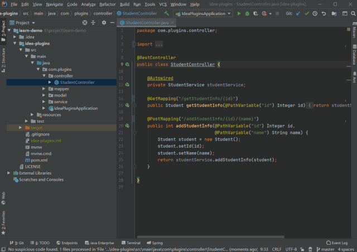The width and height of the screenshot is (357, 252).
Task: Open Project panel gear settings
Action: (104, 23)
